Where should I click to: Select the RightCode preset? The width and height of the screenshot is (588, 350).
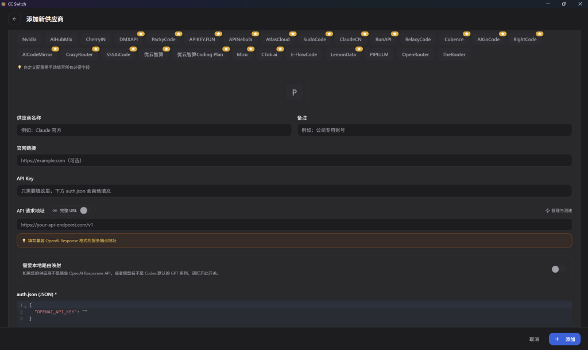(525, 40)
